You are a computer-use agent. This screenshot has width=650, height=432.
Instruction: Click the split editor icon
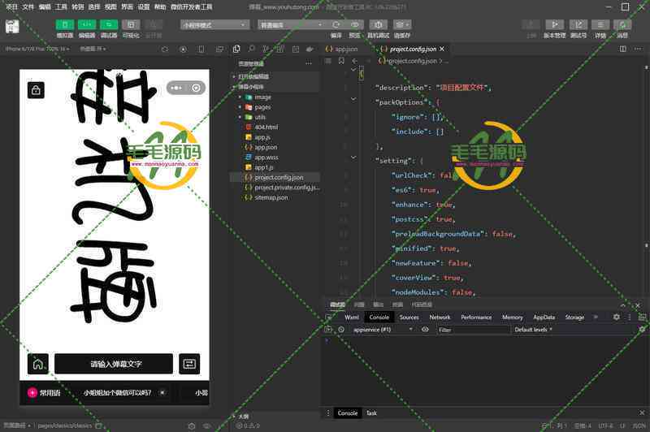(x=622, y=49)
